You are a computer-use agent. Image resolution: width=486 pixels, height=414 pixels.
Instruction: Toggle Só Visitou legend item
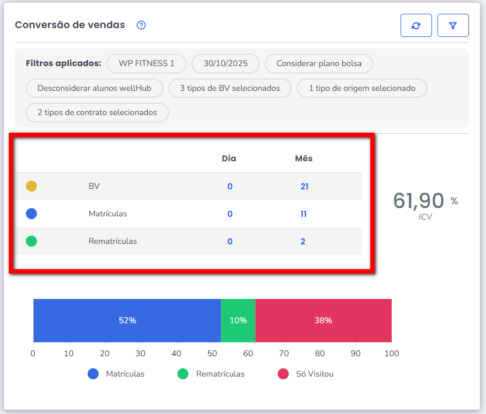click(306, 374)
